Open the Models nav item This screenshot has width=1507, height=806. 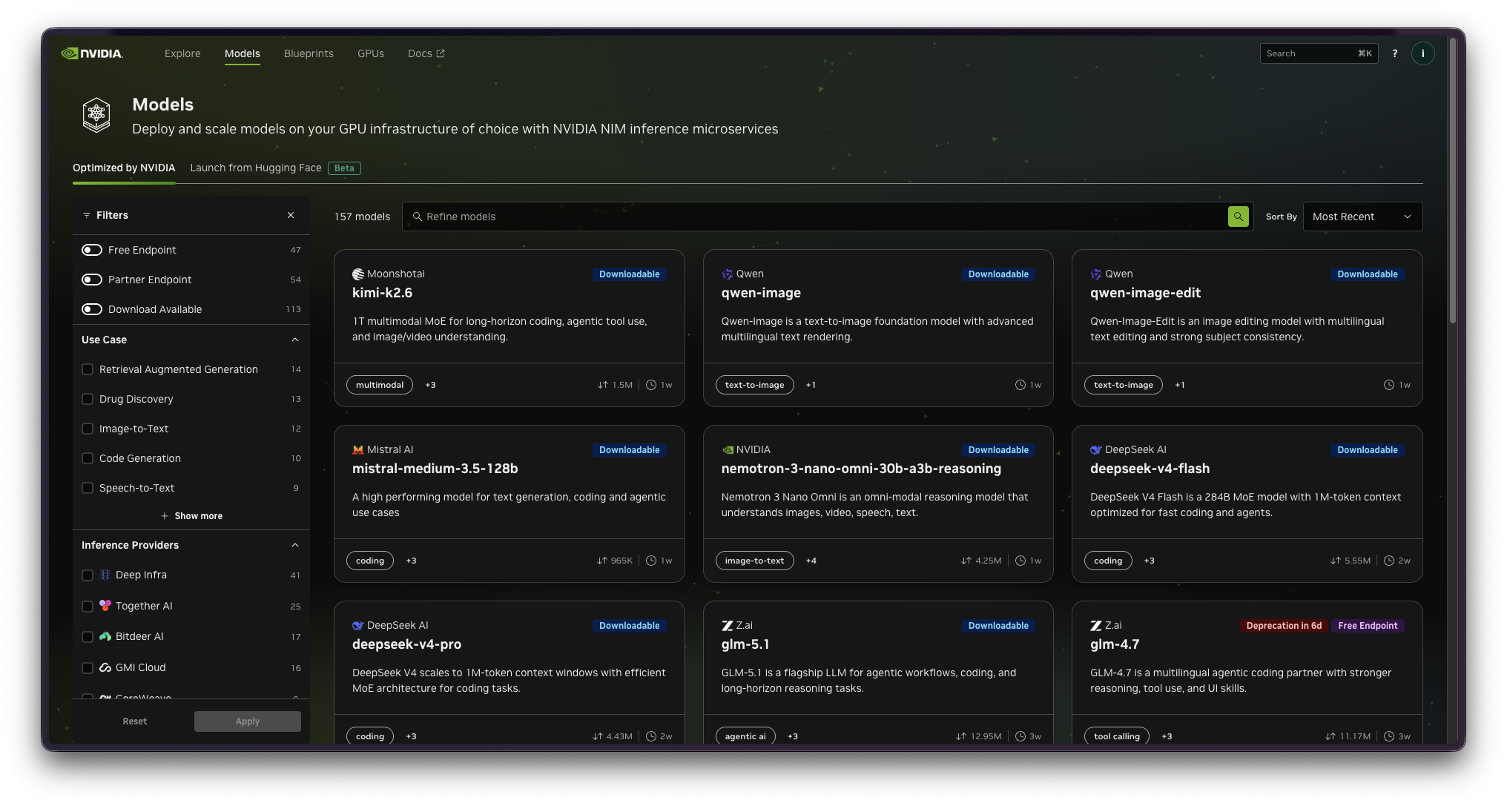[x=243, y=53]
